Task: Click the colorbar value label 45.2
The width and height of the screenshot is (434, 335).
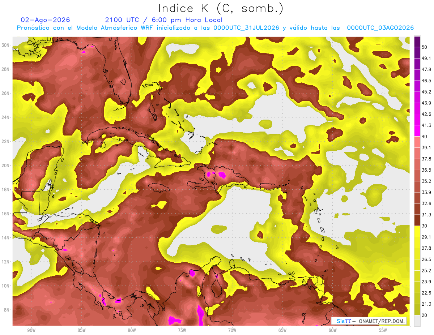Action: (427, 92)
